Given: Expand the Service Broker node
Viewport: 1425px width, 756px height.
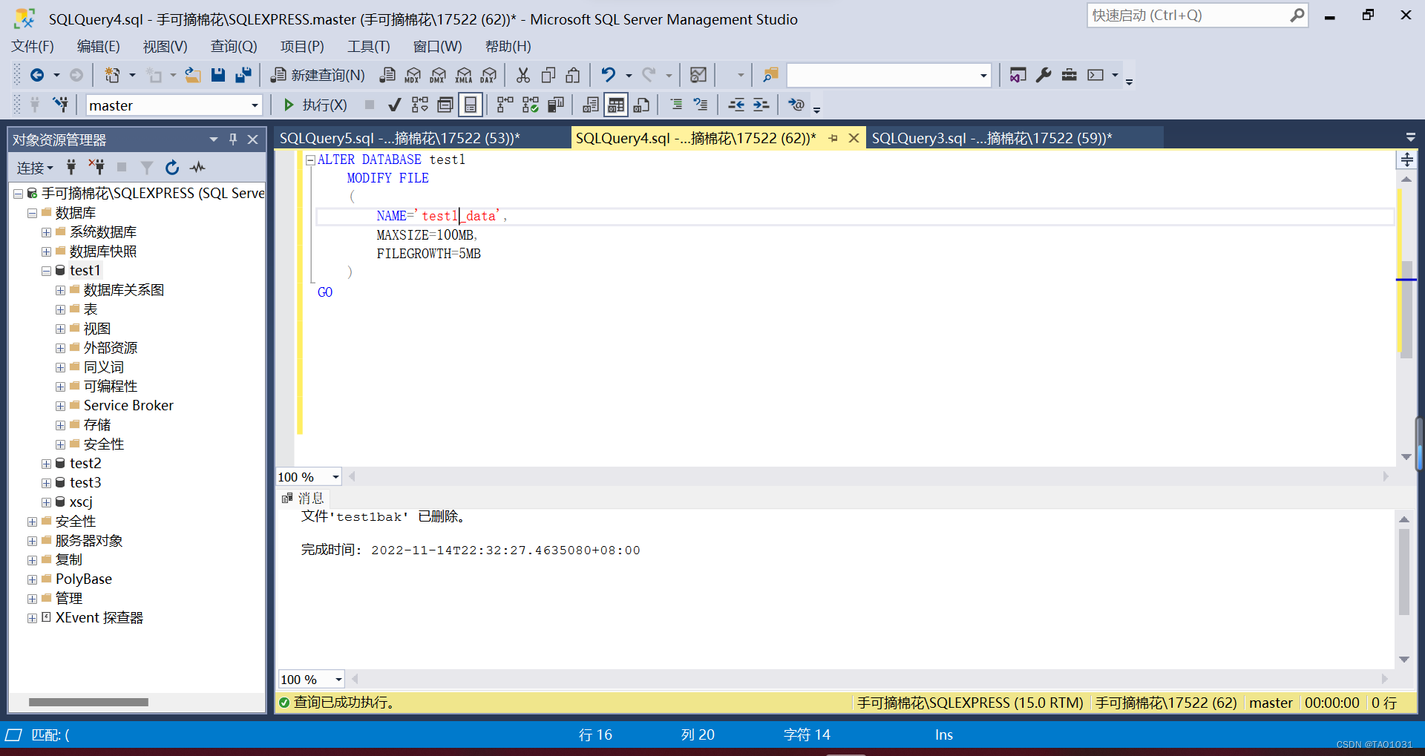Looking at the screenshot, I should 60,406.
